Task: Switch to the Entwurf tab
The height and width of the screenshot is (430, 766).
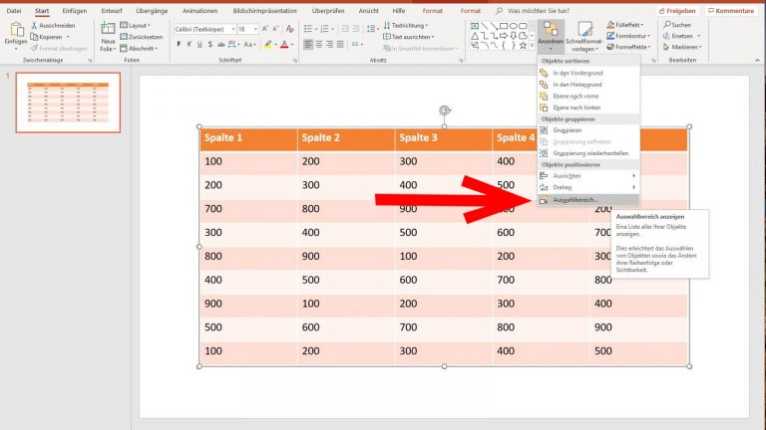Action: point(112,10)
